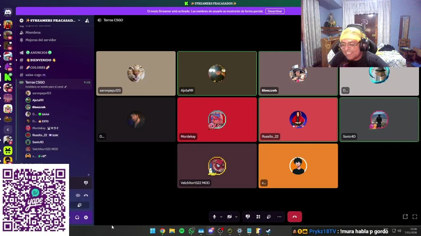421x236 pixels.
Task: Open WhatsApp from taskbar
Action: pyautogui.click(x=191, y=231)
